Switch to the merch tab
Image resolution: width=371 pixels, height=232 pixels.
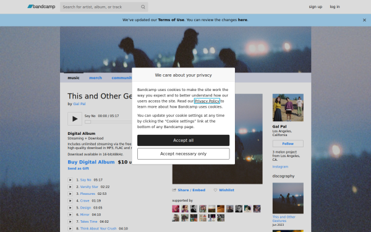pos(96,78)
